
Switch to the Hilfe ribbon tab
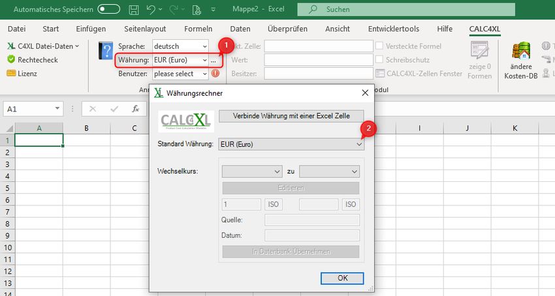[x=445, y=29]
